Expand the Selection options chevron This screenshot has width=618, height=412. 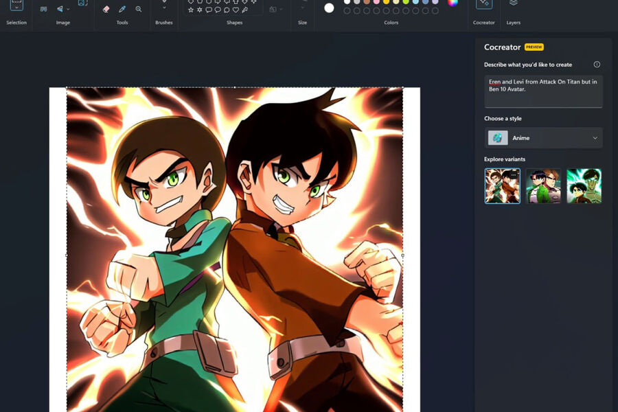pos(16,8)
